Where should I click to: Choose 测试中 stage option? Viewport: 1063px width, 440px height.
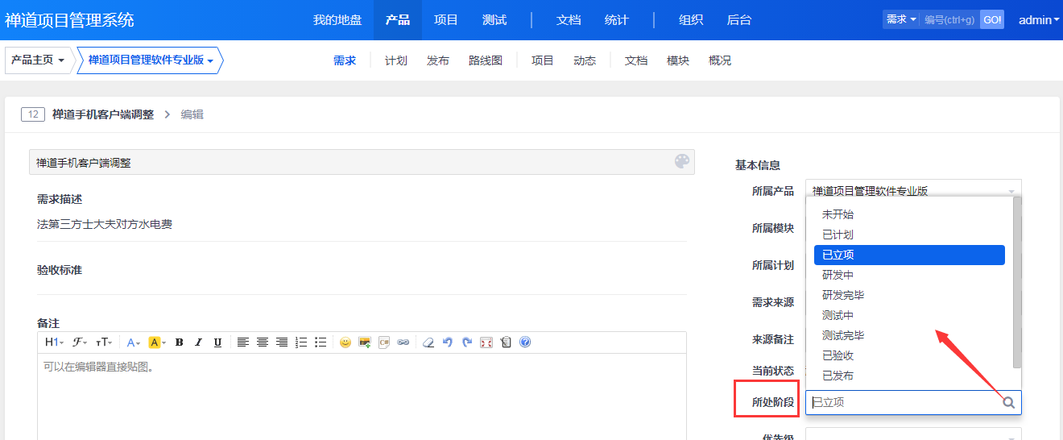tap(909, 315)
